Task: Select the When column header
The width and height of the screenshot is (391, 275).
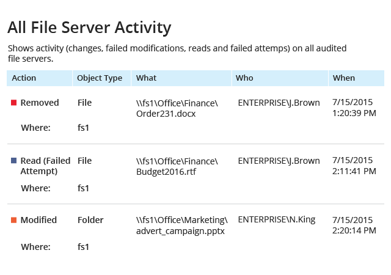Action: point(356,78)
